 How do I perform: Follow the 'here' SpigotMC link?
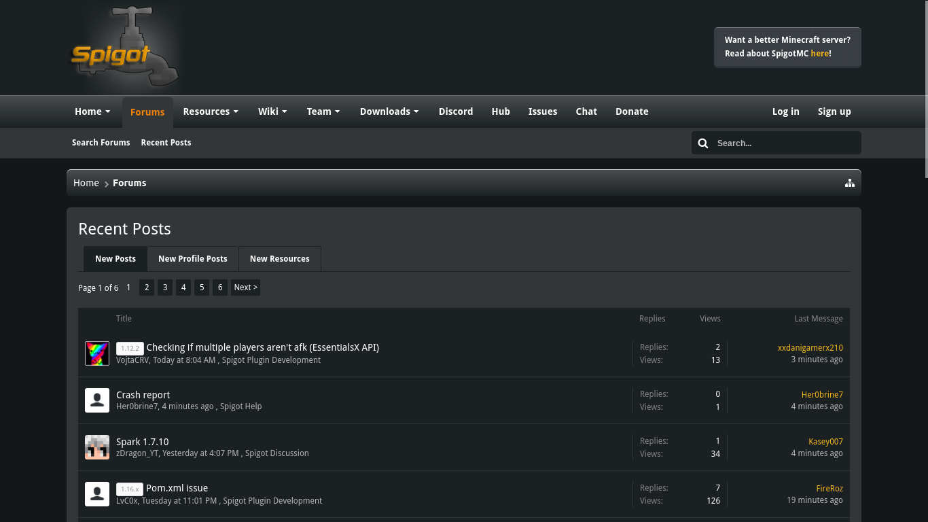click(x=819, y=54)
